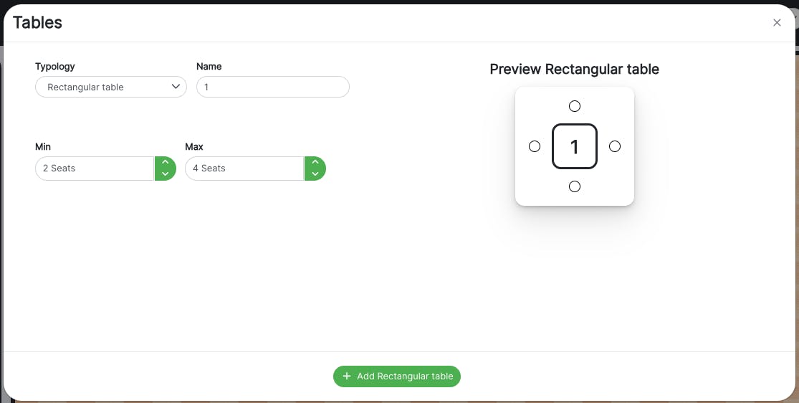Click the Typology field label
This screenshot has width=799, height=403.
pyautogui.click(x=55, y=67)
